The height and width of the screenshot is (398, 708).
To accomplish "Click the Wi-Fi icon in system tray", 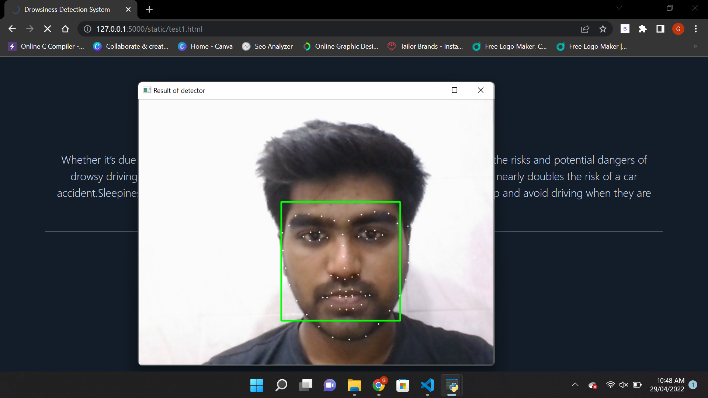I will point(610,384).
